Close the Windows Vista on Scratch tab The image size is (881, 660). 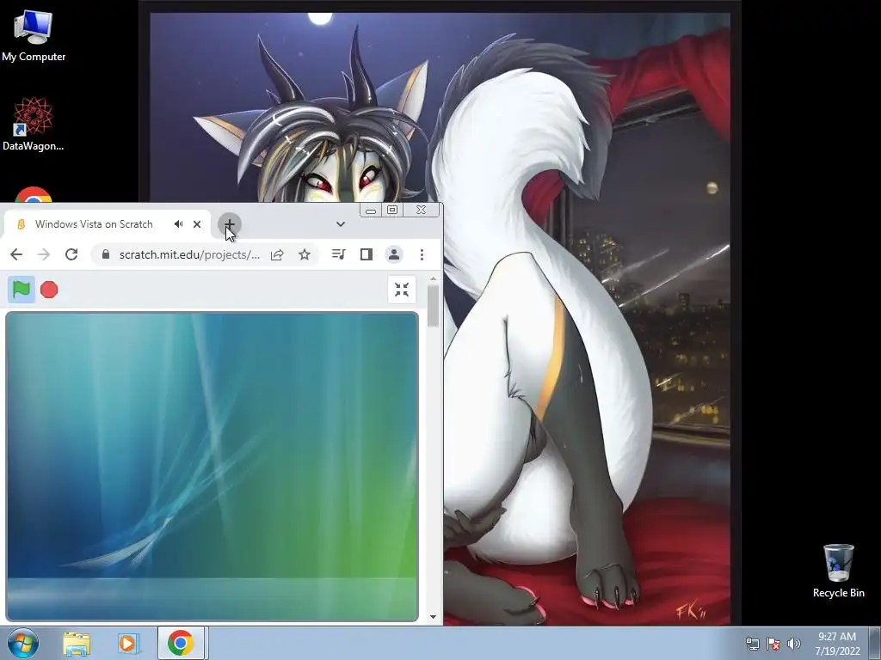[197, 224]
